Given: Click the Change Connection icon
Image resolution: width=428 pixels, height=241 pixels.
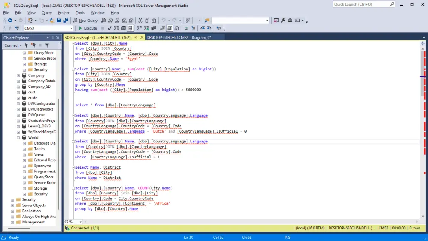Looking at the screenshot, I should [x=17, y=28].
